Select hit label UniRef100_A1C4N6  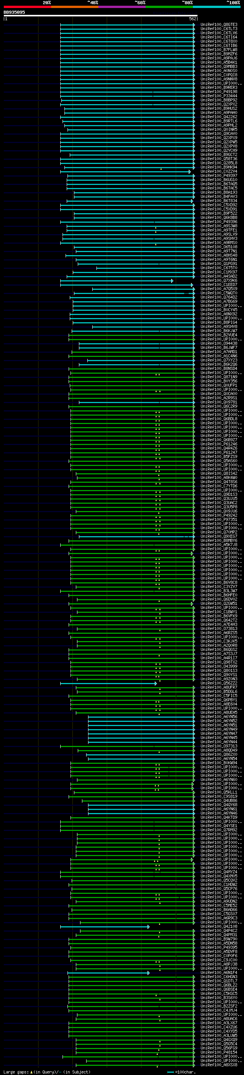tap(219, 356)
